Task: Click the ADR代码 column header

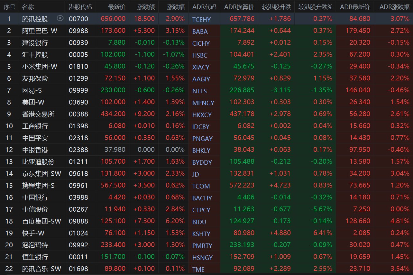Action: (x=204, y=7)
